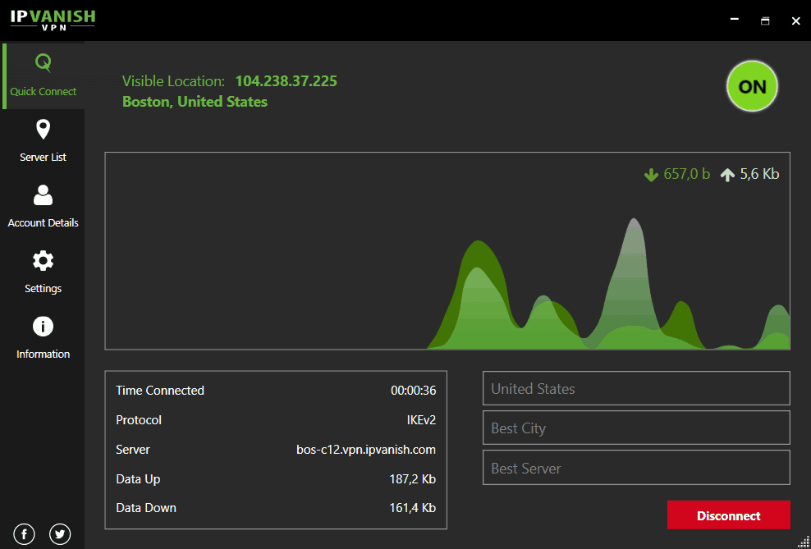Click the Data Down label
Screen dimensions: 811x549
click(x=146, y=508)
